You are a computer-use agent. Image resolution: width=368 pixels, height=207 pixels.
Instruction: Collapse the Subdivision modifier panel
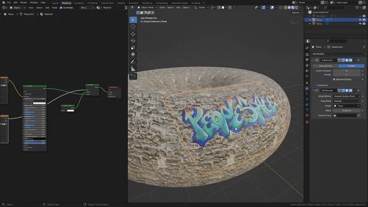click(x=313, y=60)
